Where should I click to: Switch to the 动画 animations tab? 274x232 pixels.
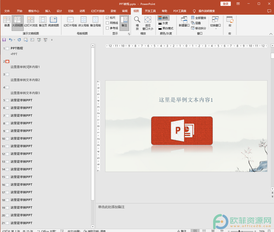tap(82, 11)
